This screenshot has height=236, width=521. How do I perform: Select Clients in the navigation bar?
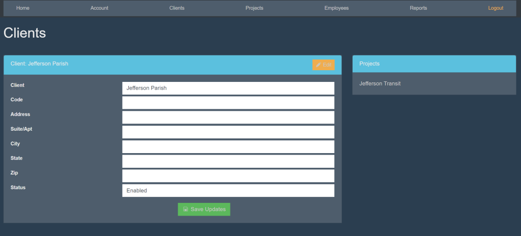(x=177, y=8)
